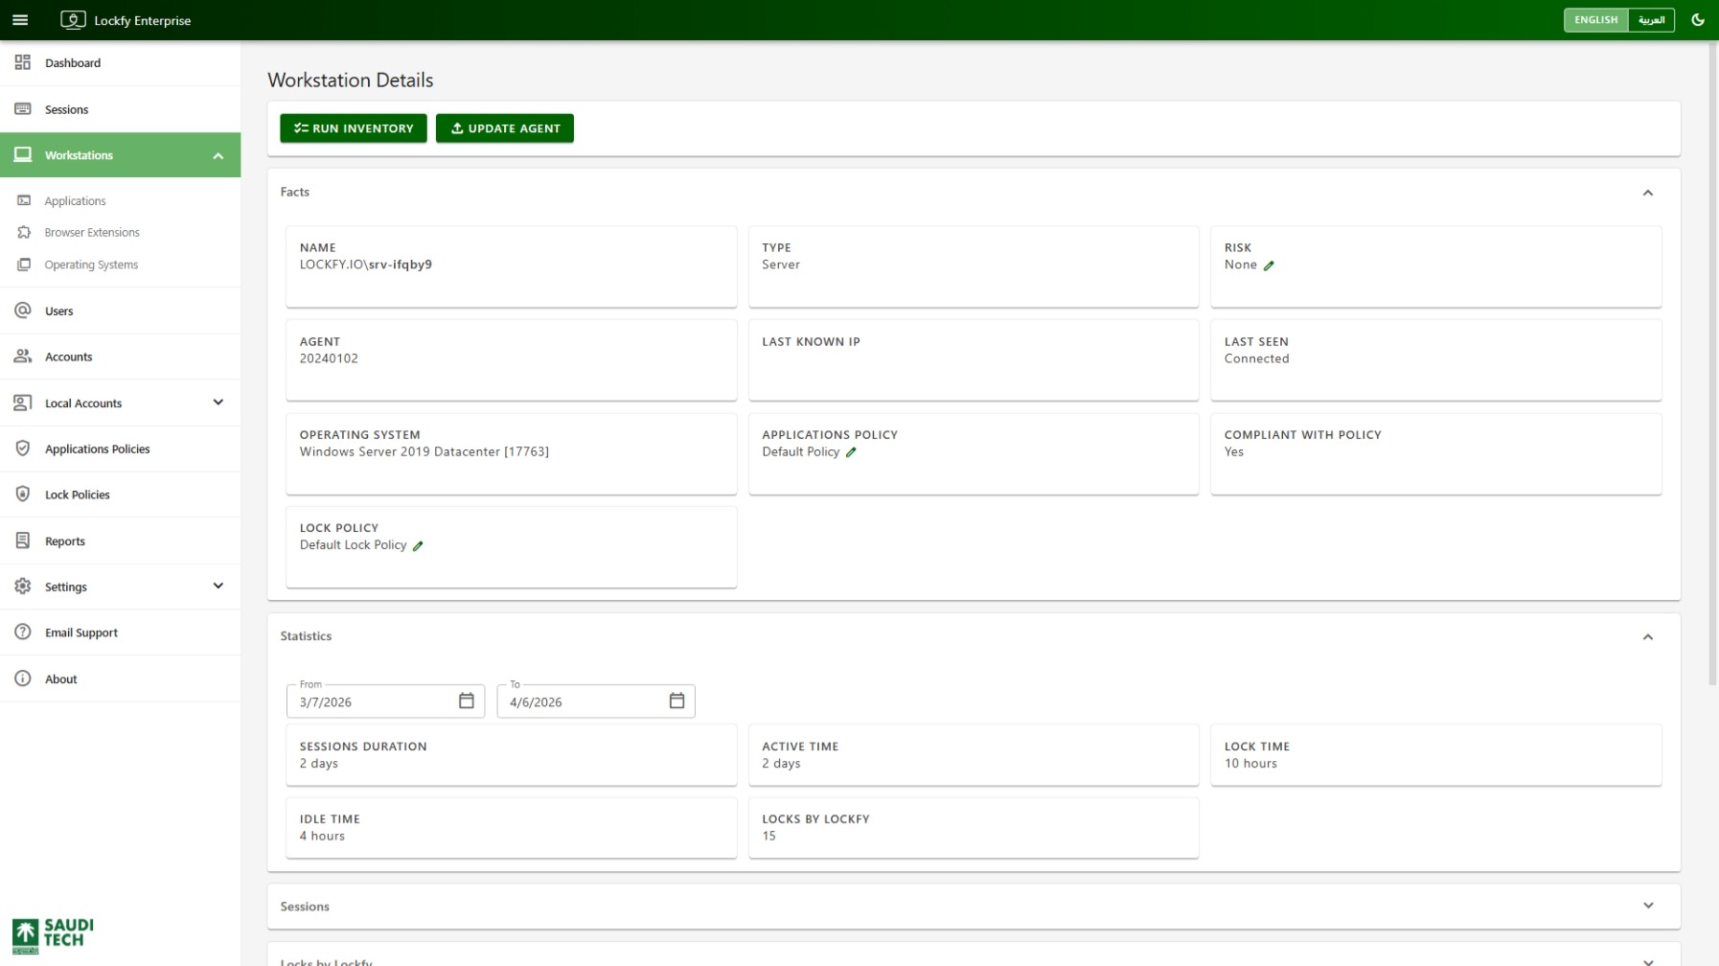Click the page vertical scrollbar
The width and height of the screenshot is (1719, 966).
(x=1713, y=364)
